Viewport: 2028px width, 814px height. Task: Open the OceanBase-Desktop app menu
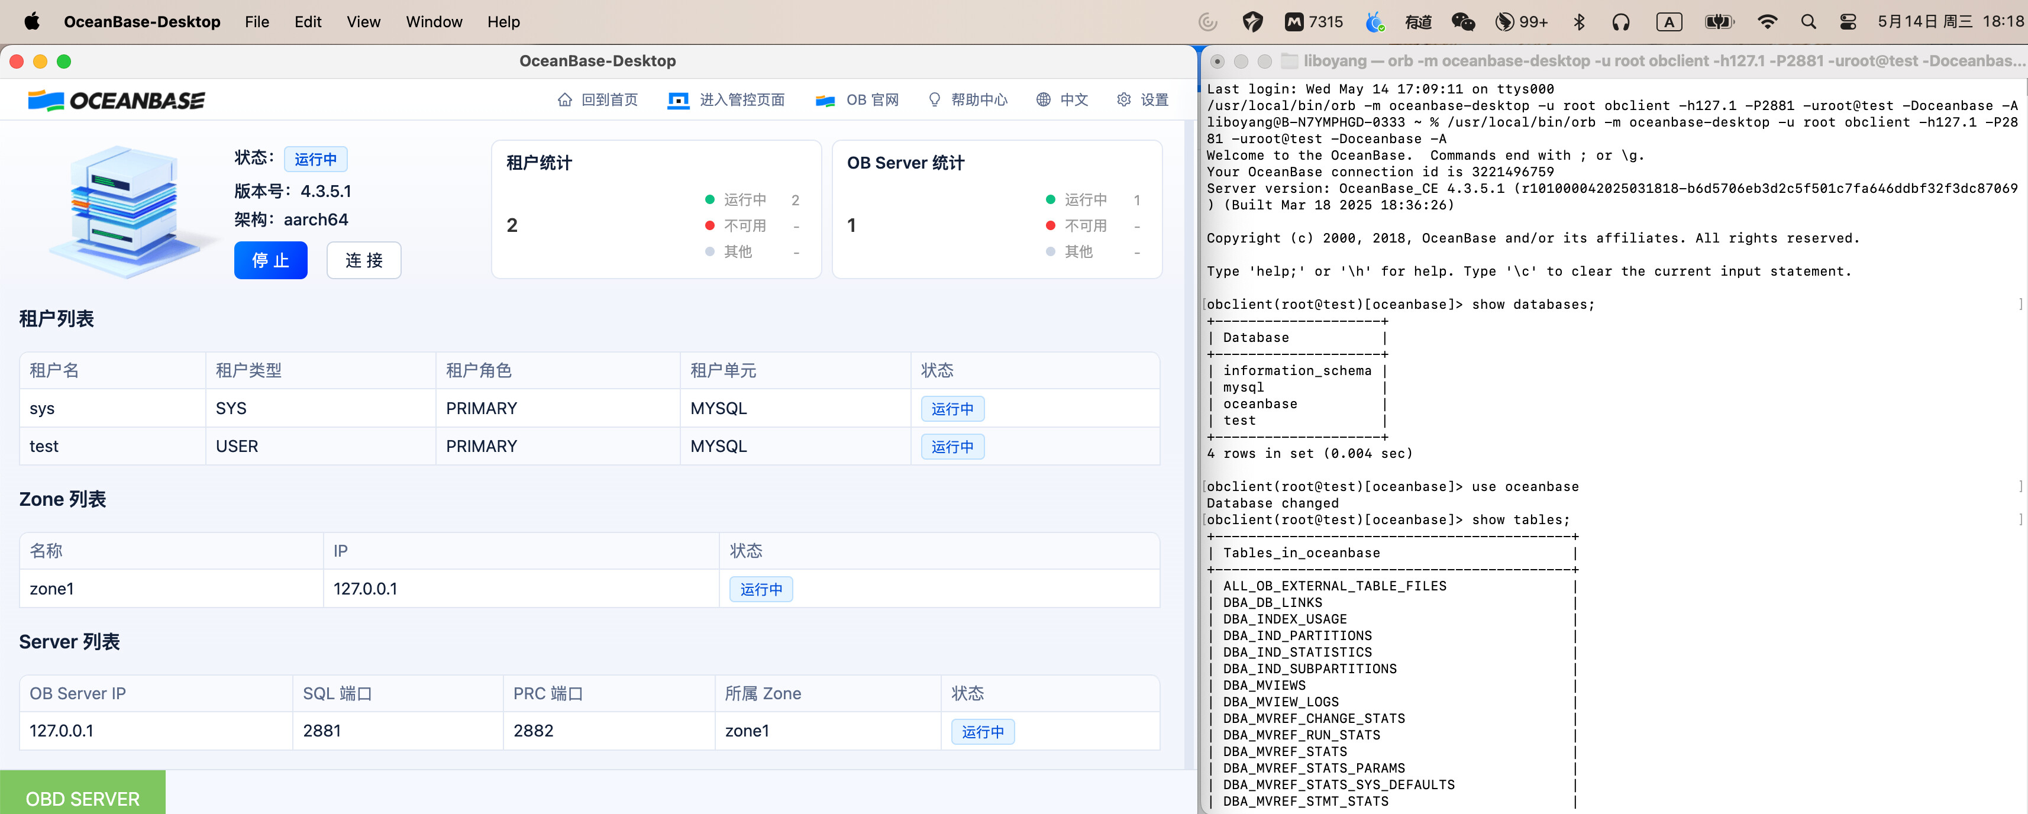click(x=142, y=22)
